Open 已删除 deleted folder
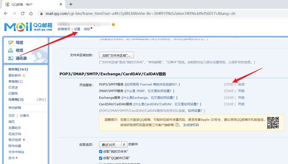This screenshot has width=288, height=164. (x=13, y=93)
